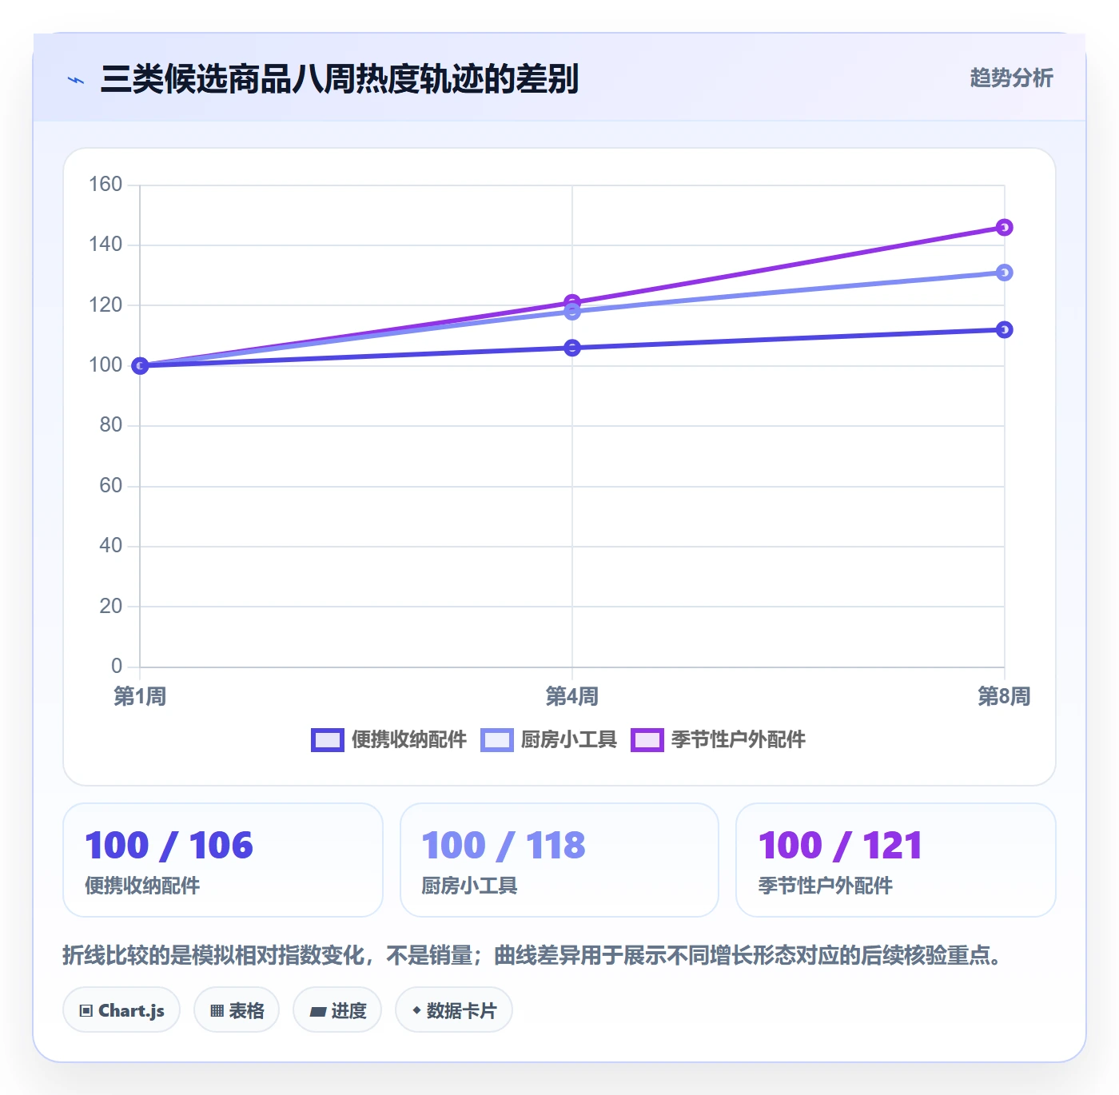Toggle 厨房小工具 legend swatch

[x=496, y=740]
